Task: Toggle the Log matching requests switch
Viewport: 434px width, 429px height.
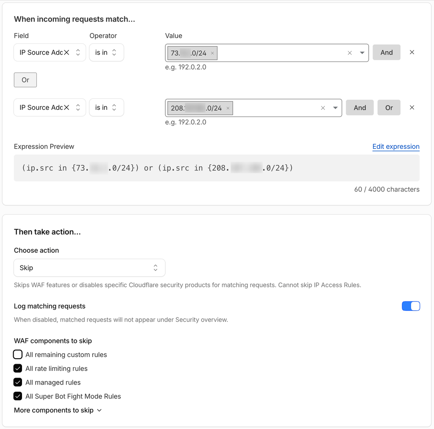Action: coord(411,306)
